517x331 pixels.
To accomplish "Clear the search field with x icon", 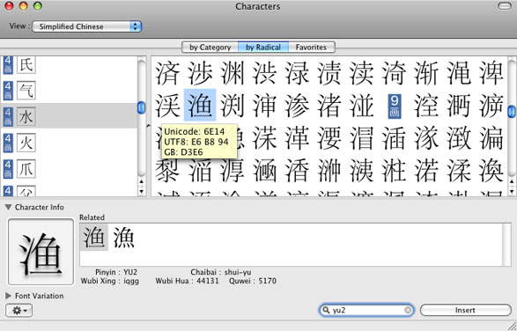I will (408, 310).
